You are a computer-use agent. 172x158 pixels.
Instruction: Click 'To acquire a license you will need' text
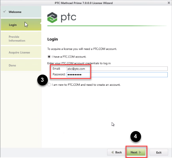coord(82,49)
